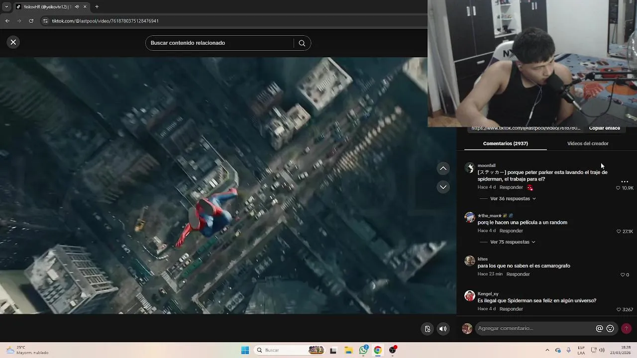
Task: Go to the previous video with the up arrow
Action: [443, 169]
